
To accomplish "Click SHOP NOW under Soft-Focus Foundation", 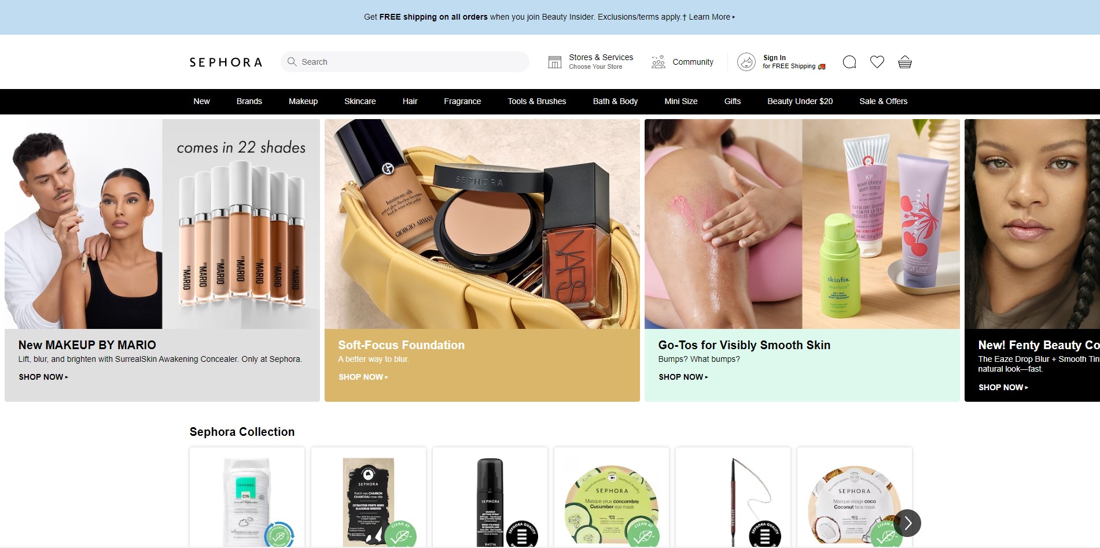I will click(x=363, y=377).
